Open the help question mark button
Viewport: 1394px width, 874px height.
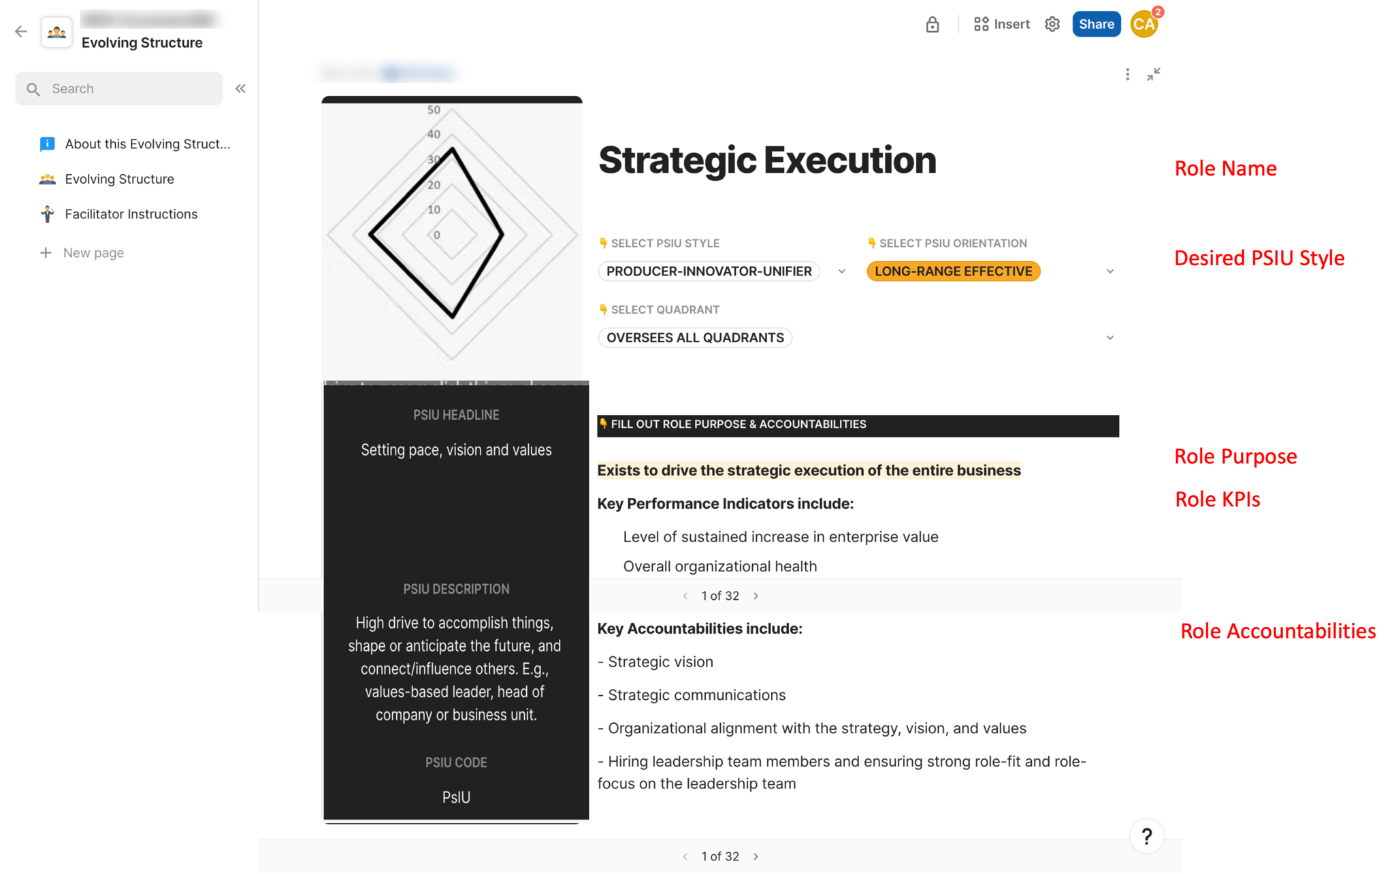(x=1146, y=836)
